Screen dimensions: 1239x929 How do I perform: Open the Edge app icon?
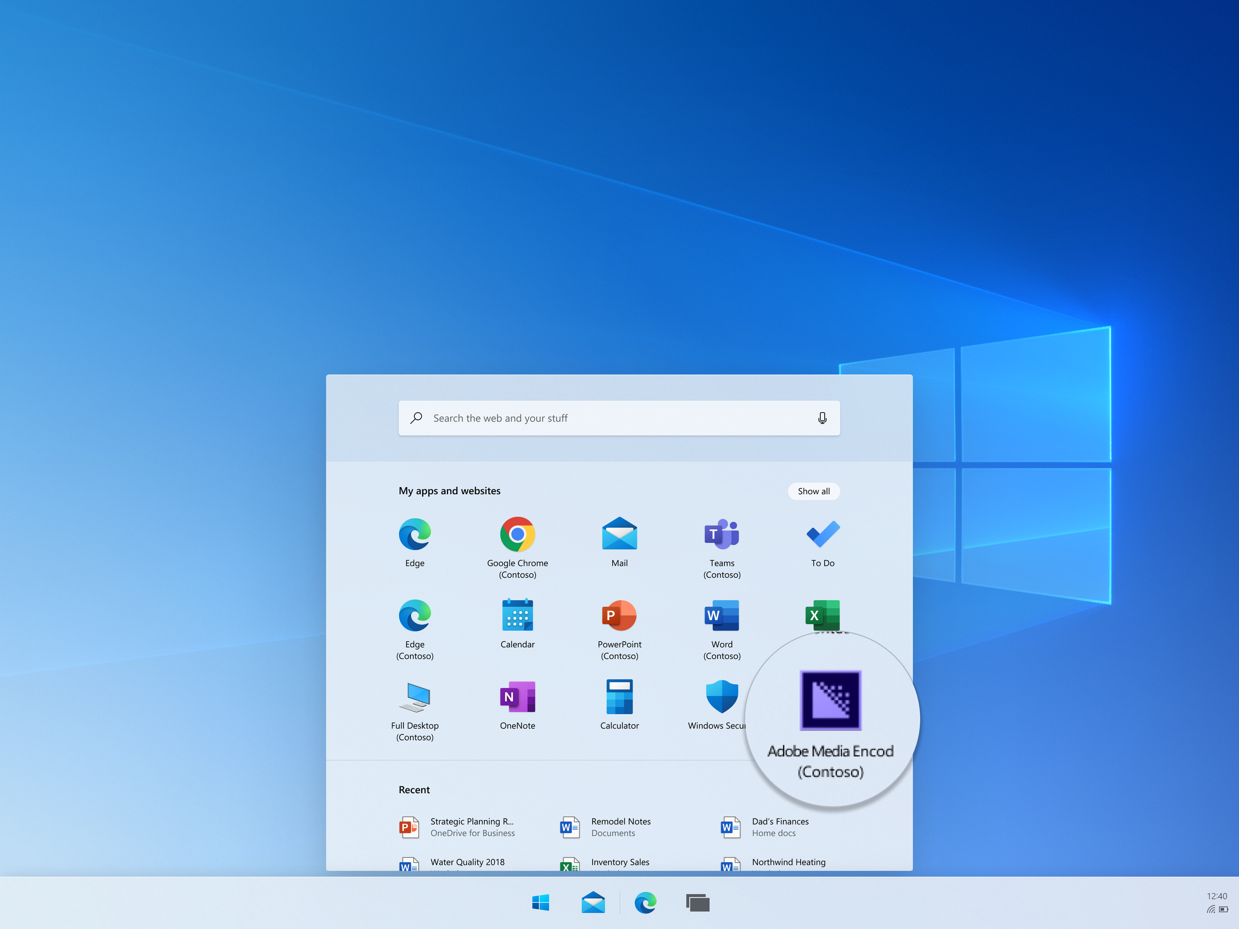(414, 534)
